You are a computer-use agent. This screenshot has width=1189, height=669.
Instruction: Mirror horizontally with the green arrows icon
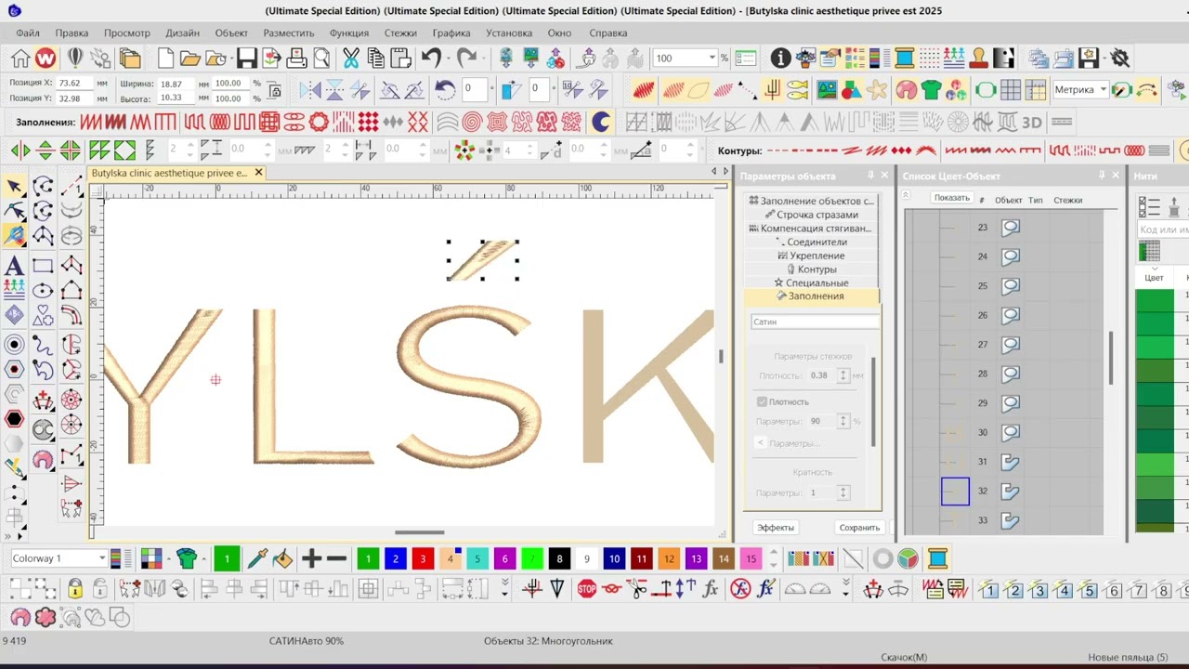click(20, 151)
